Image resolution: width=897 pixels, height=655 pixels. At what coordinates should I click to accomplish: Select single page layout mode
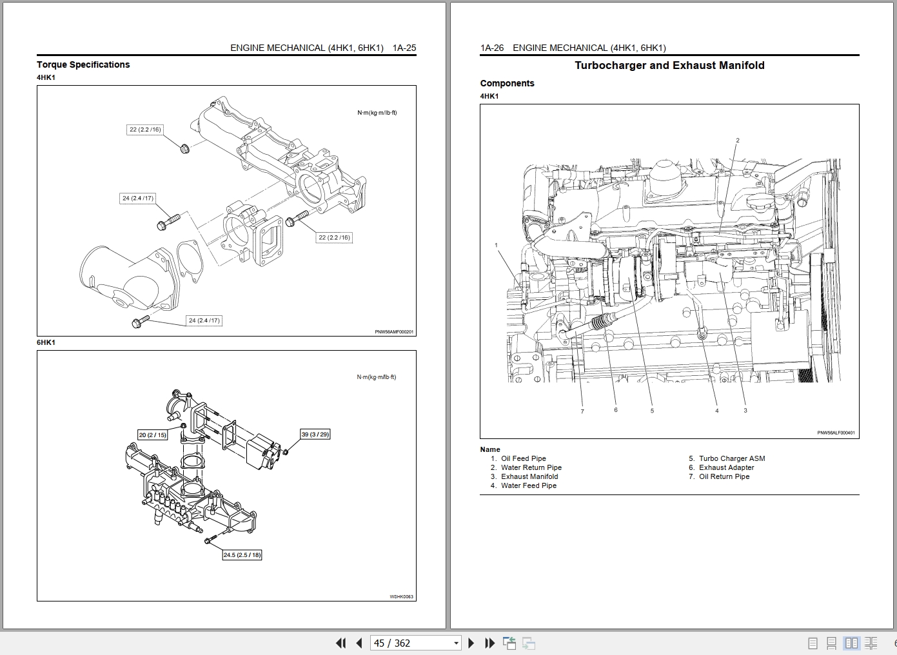pos(813,643)
